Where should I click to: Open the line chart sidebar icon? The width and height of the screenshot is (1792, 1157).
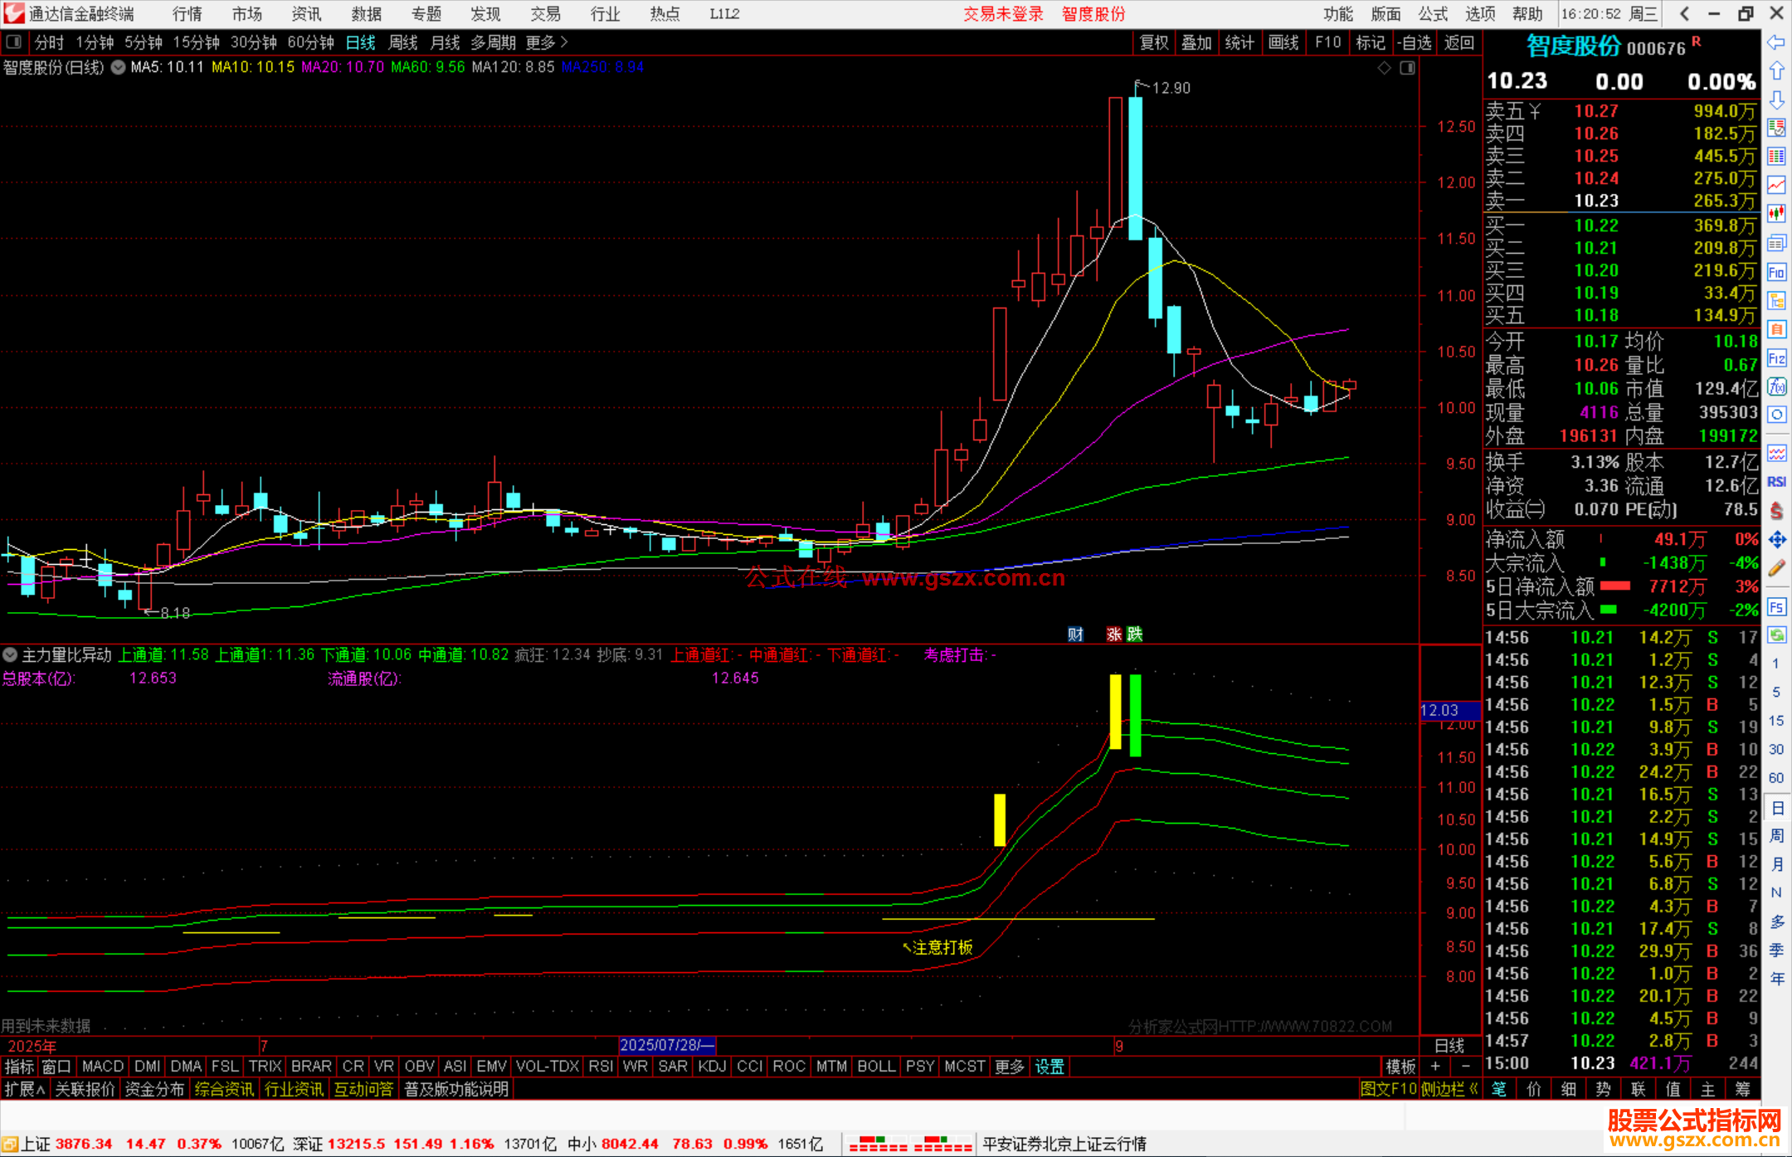(x=1776, y=185)
